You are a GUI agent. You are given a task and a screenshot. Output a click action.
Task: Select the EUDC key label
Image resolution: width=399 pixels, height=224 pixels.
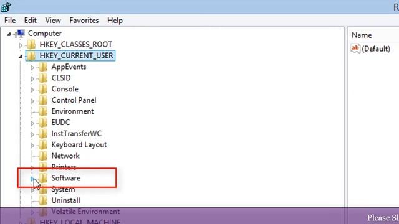pyautogui.click(x=60, y=123)
